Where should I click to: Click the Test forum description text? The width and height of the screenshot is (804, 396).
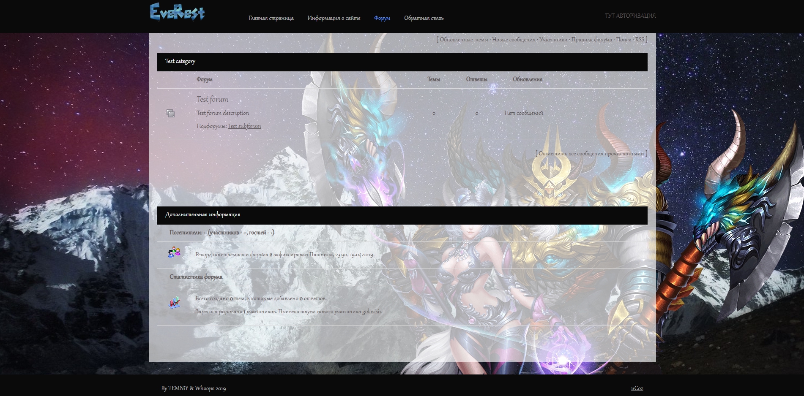point(223,113)
